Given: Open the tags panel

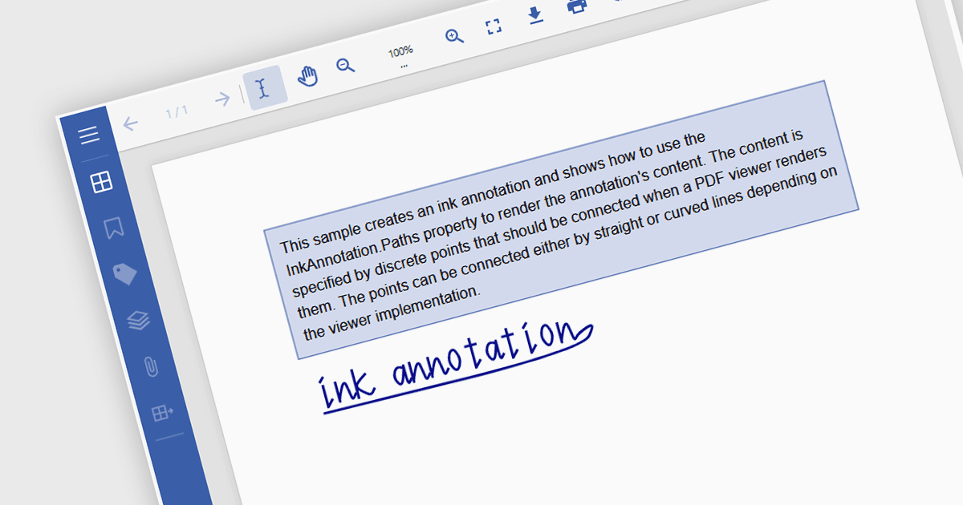Looking at the screenshot, I should pyautogui.click(x=126, y=274).
